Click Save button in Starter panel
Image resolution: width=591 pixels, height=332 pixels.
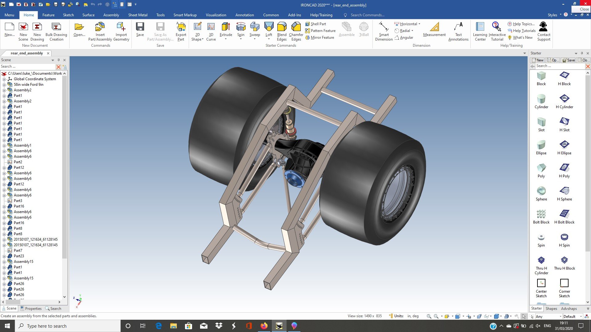point(568,60)
